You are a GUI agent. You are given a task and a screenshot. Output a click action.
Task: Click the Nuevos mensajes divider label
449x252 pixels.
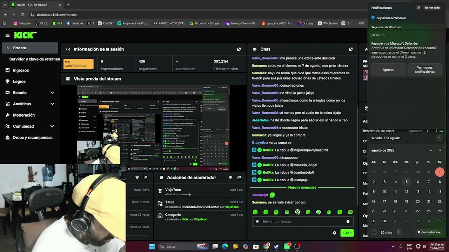pos(302,188)
